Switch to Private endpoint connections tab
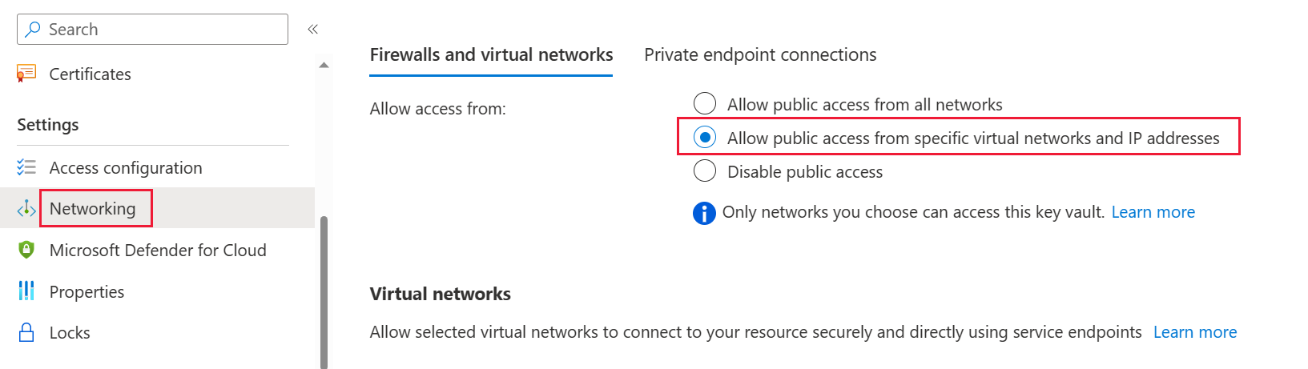 tap(760, 54)
